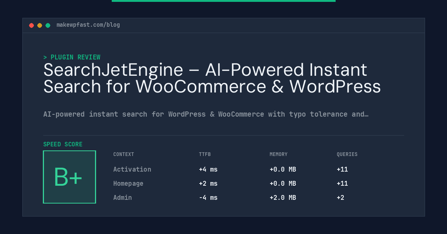Click Homepage memory value +0.0 MB
This screenshot has height=234, width=447.
point(283,183)
